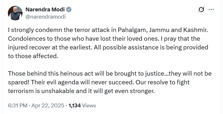Open the Grok explain-post icon
The image size is (223, 114).
201,10
